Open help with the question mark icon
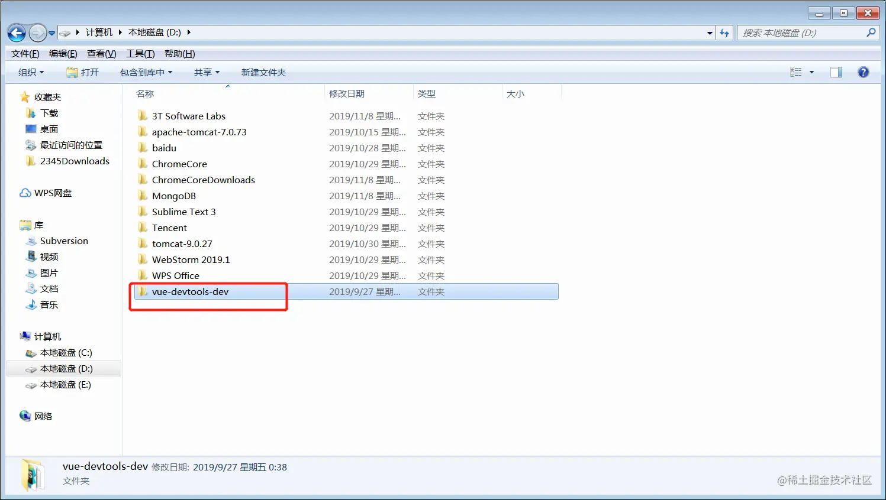886x500 pixels. (x=864, y=72)
